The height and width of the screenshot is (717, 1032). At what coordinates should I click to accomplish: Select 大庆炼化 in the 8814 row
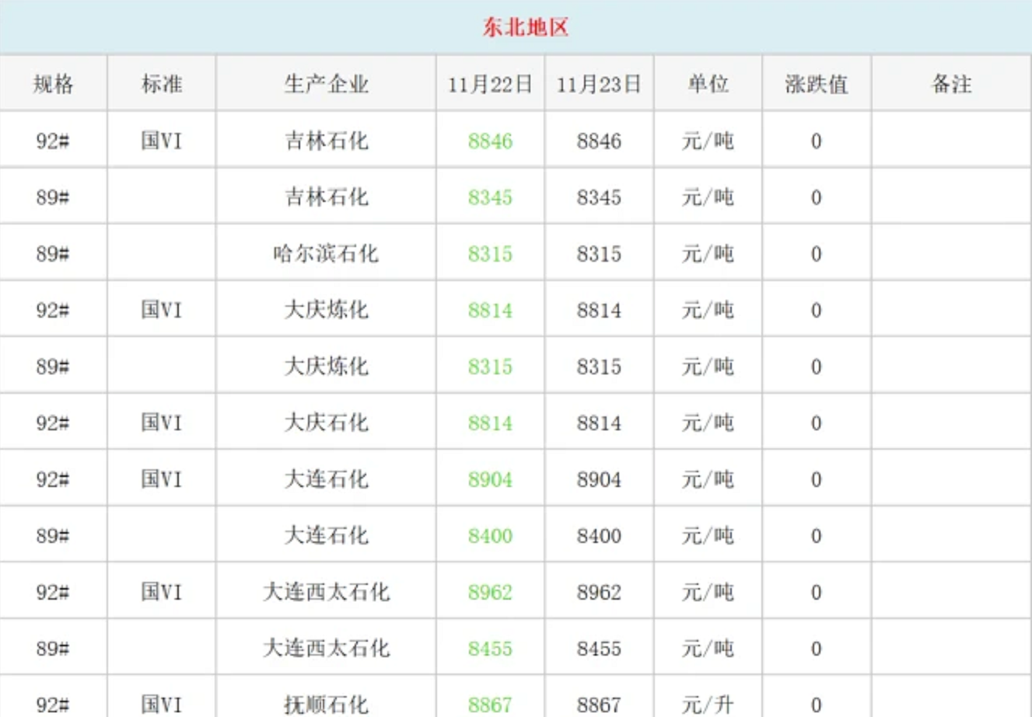327,310
